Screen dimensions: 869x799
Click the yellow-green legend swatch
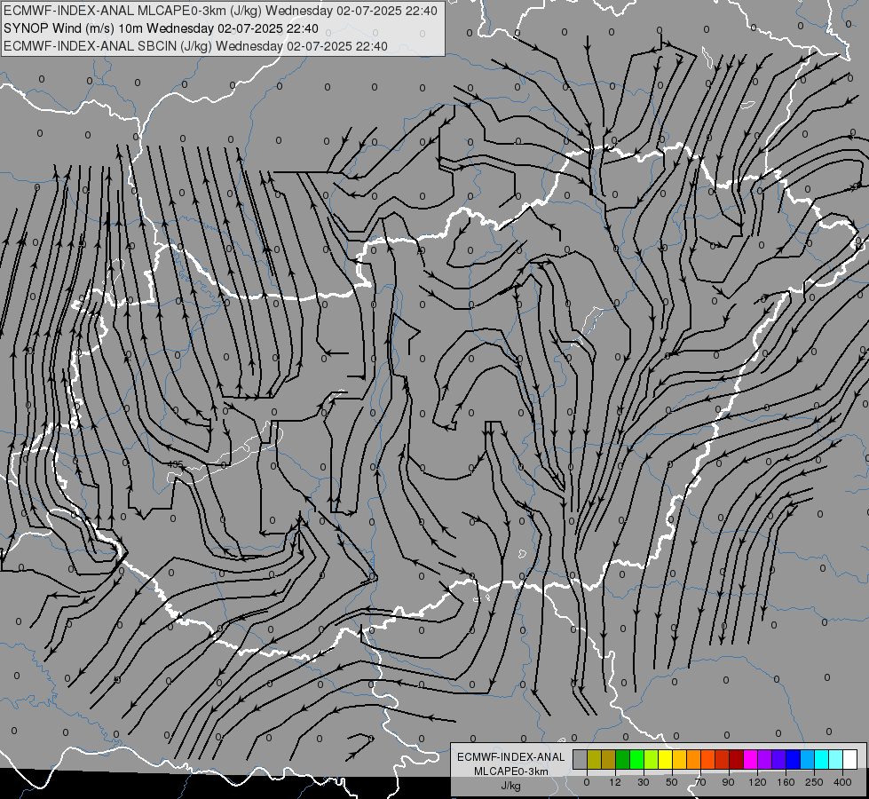[x=652, y=759]
